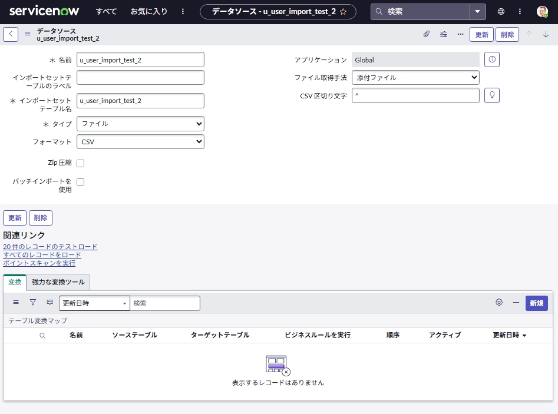Viewport: 558px width, 414px height.
Task: Open the ファイル取得手法 dropdown
Action: (415, 78)
